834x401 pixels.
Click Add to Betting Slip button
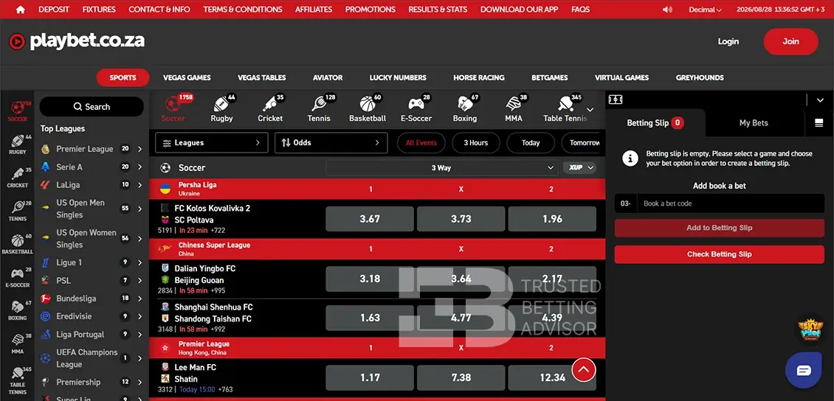719,228
